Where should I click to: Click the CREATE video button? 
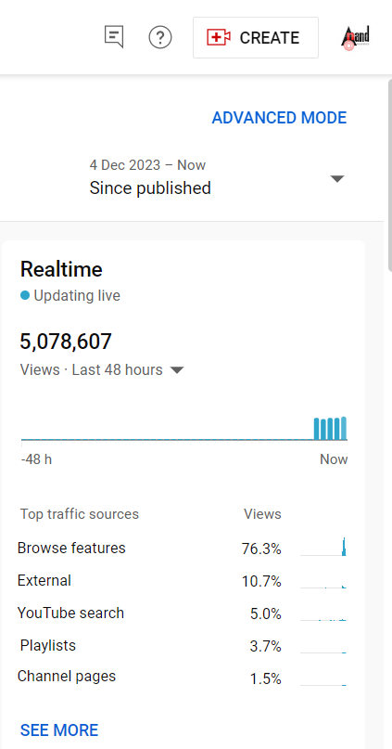tap(256, 38)
